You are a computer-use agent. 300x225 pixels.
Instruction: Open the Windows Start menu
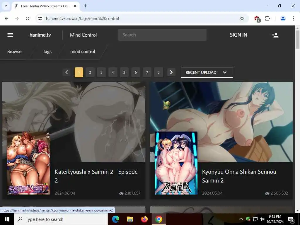point(7,219)
